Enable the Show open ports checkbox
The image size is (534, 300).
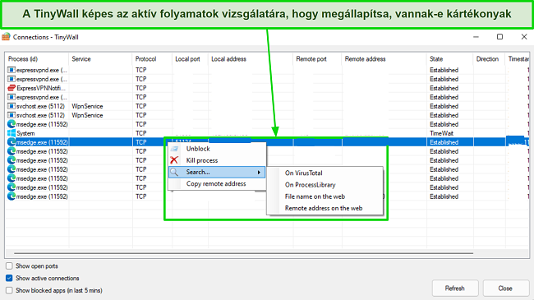(x=9, y=266)
